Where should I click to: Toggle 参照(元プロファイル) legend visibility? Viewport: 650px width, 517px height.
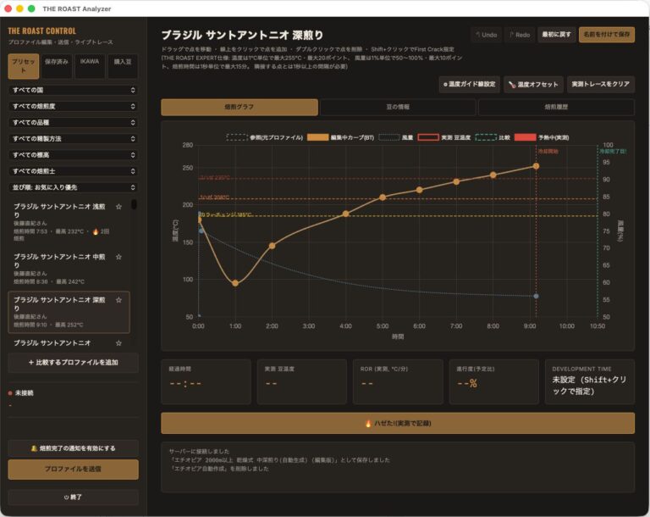click(x=264, y=137)
